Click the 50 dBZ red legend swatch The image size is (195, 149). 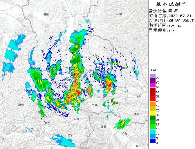click(x=153, y=94)
